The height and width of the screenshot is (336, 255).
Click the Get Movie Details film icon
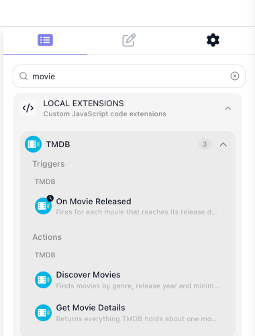(x=43, y=312)
